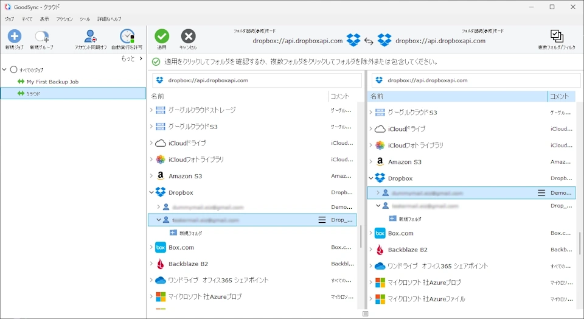Select the すべてのジョブ radio circle
Viewport: 584px width, 319px height.
click(14, 69)
